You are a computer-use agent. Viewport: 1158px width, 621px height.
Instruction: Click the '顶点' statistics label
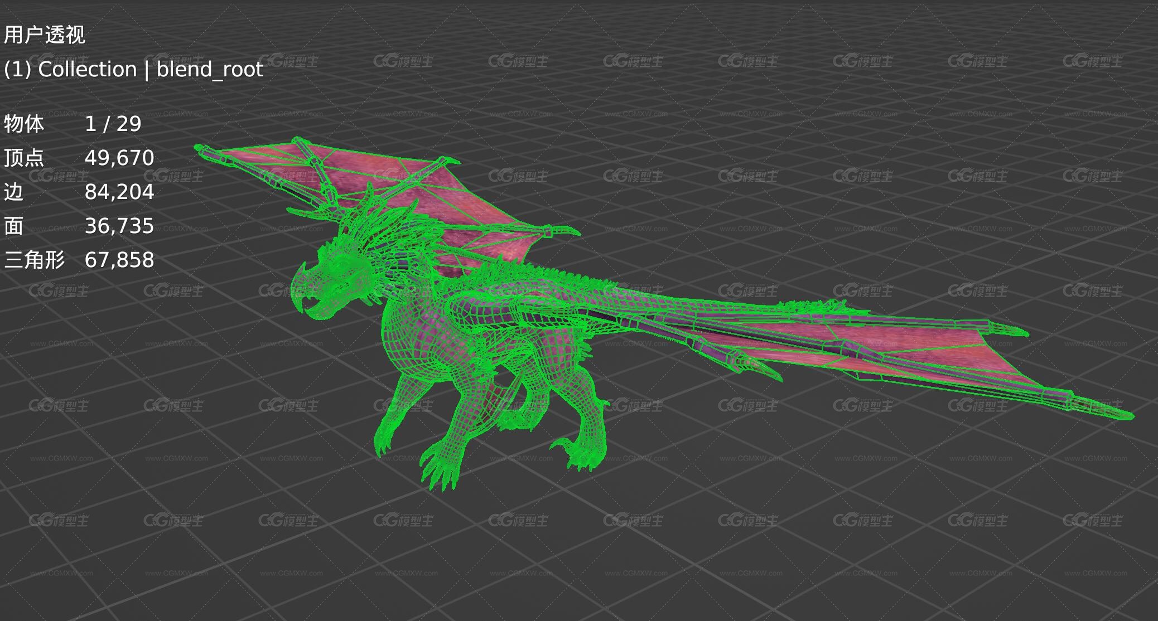click(23, 158)
